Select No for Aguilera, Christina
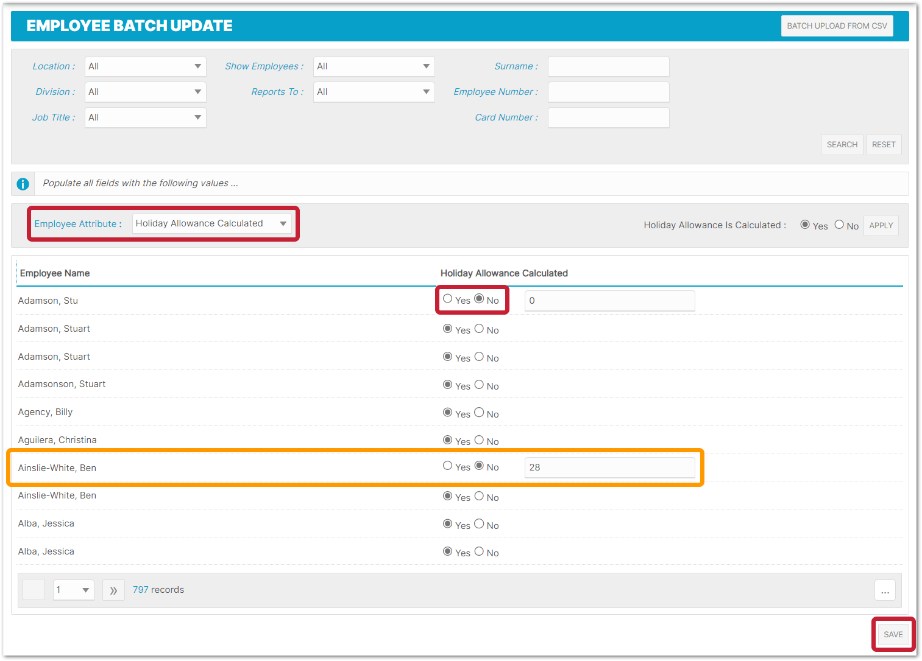This screenshot has height=661, width=922. click(479, 440)
